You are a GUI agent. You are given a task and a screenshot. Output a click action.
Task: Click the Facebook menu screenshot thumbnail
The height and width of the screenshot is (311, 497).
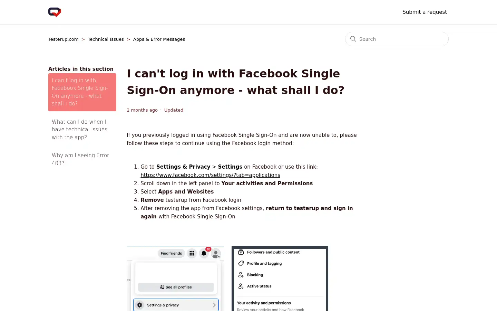(x=175, y=279)
